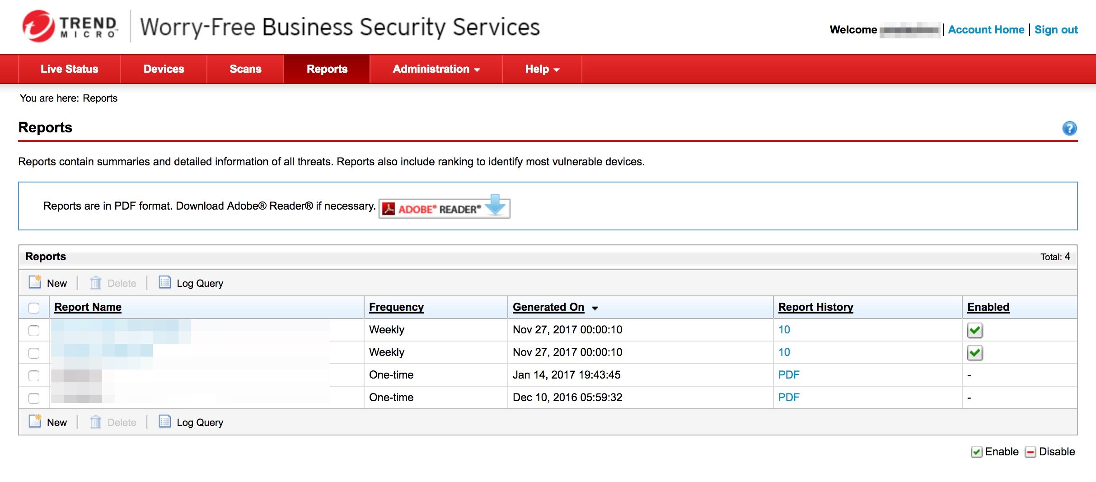Click the Log Query icon in top toolbar
The image size is (1096, 482).
point(165,282)
